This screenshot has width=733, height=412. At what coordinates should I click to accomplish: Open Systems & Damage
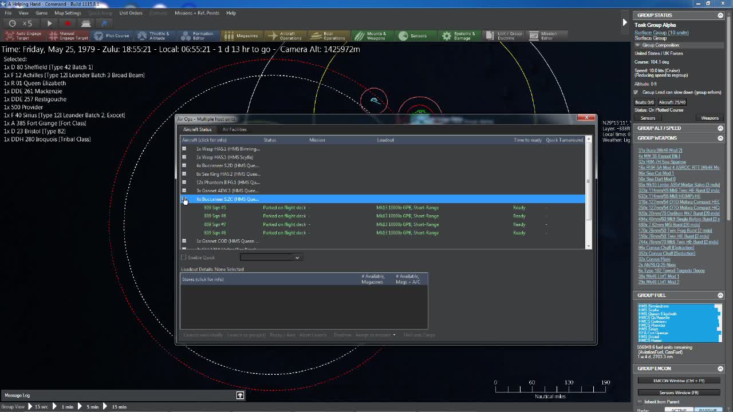pos(458,35)
